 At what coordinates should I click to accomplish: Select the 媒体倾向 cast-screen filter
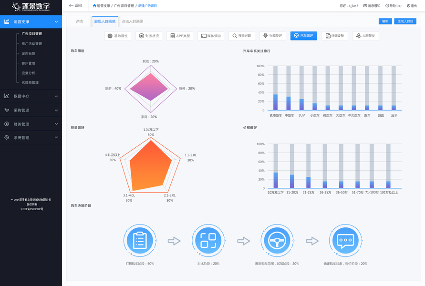(211, 36)
